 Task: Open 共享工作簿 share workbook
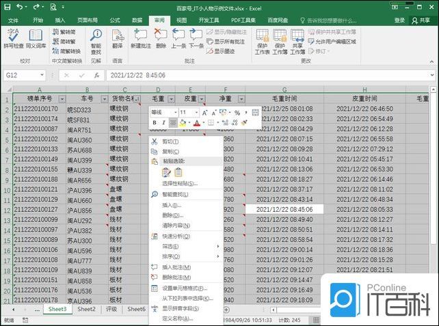[x=297, y=42]
